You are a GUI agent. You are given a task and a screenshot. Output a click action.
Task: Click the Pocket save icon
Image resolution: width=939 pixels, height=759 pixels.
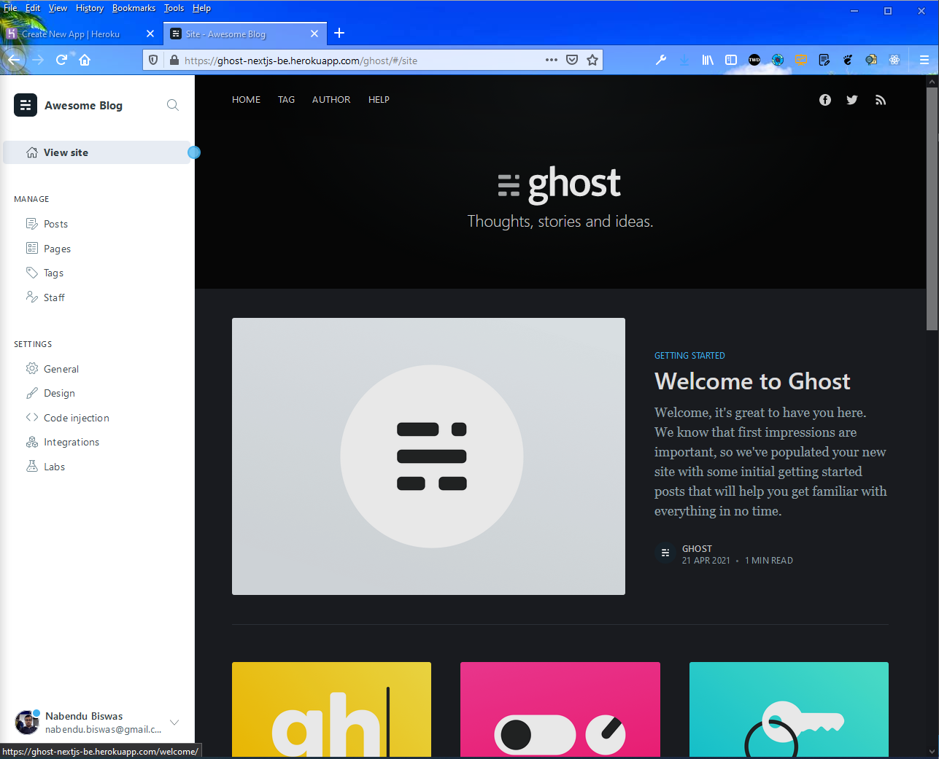click(x=572, y=60)
